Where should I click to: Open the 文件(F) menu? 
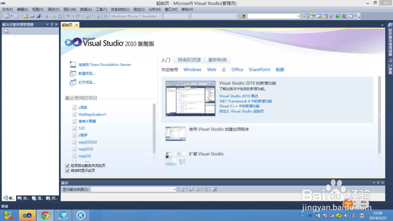point(7,9)
